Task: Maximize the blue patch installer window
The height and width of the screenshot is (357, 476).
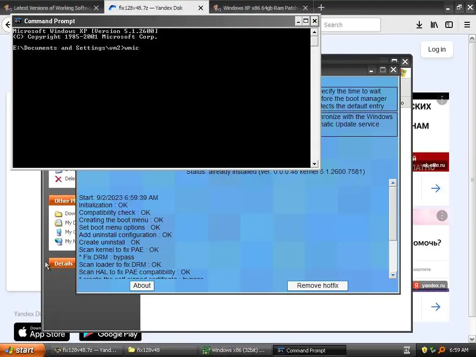Action: click(x=383, y=70)
